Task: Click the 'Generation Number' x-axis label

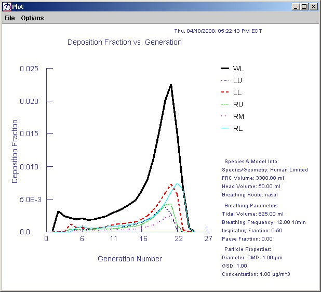Action: (129, 259)
